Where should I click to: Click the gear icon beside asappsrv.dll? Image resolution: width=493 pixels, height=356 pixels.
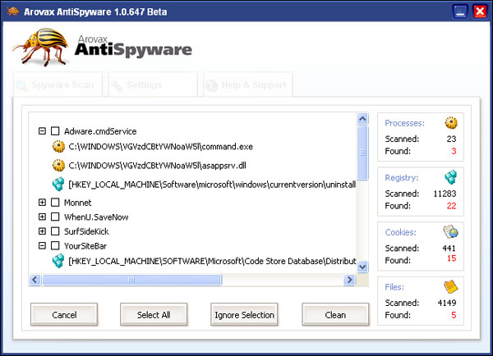pos(58,166)
